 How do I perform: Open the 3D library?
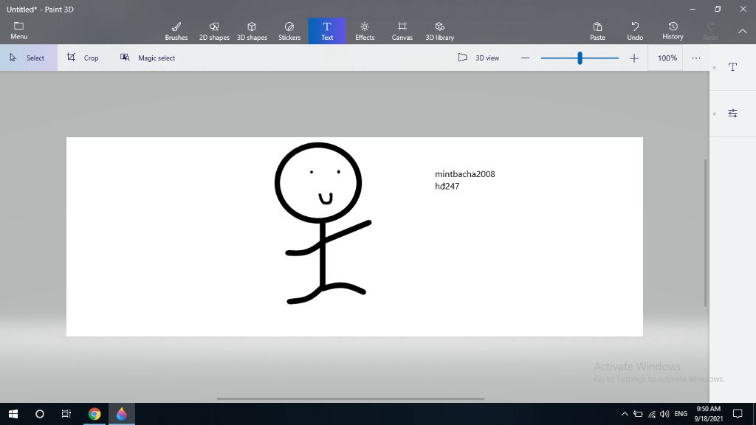tap(439, 31)
